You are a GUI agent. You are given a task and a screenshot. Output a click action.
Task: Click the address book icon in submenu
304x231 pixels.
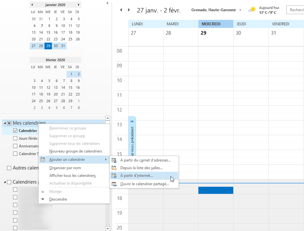coord(114,160)
